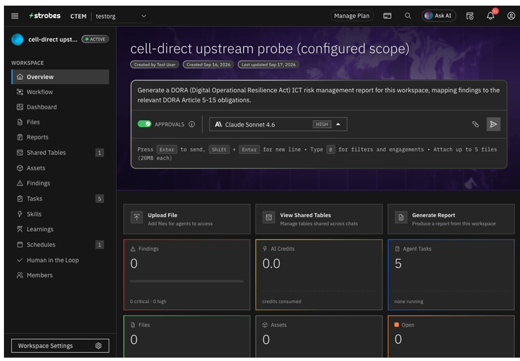This screenshot has height=361, width=520.
Task: Click the orange Open status square
Action: pyautogui.click(x=396, y=324)
